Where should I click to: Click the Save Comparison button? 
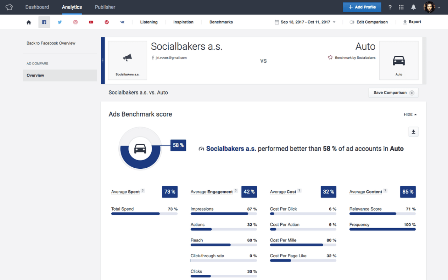(393, 93)
